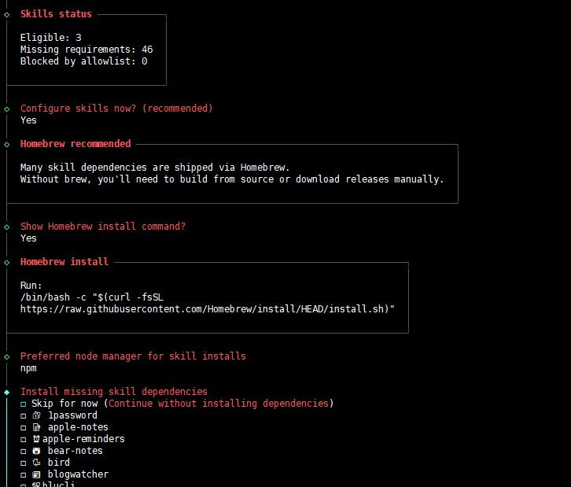Click the alarm clock icon beside apple-reminders
The height and width of the screenshot is (487, 571).
pyautogui.click(x=36, y=439)
